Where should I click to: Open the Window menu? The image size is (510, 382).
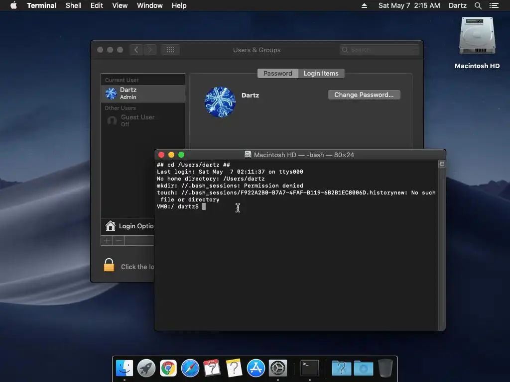click(149, 5)
